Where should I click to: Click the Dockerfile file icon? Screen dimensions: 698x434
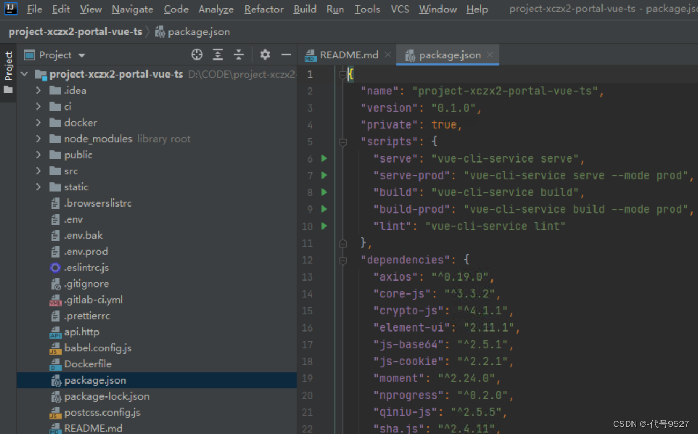point(55,364)
